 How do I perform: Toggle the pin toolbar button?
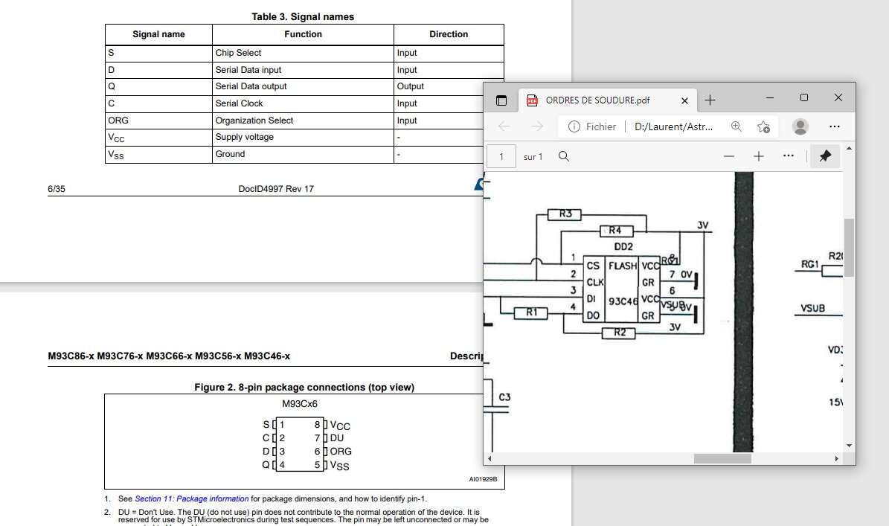[825, 156]
